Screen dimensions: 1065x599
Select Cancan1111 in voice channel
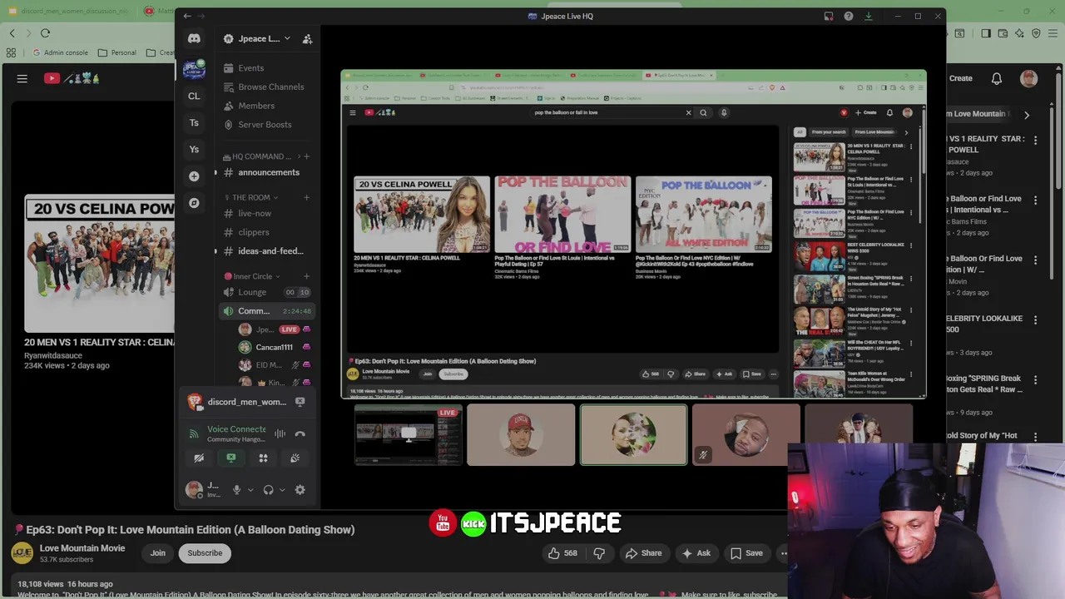pos(274,347)
